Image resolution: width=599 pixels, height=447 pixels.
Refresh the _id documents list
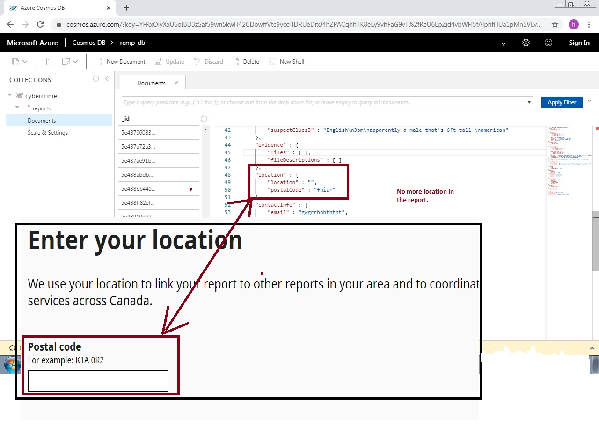204,119
